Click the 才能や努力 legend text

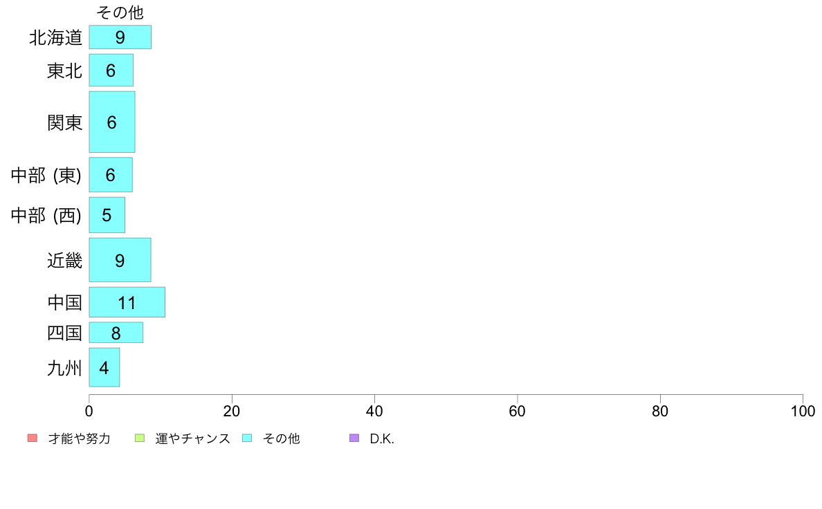[x=80, y=438]
